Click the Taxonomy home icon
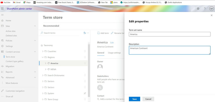Image resolution: width=215 pixels, height=102 pixels. (42, 45)
